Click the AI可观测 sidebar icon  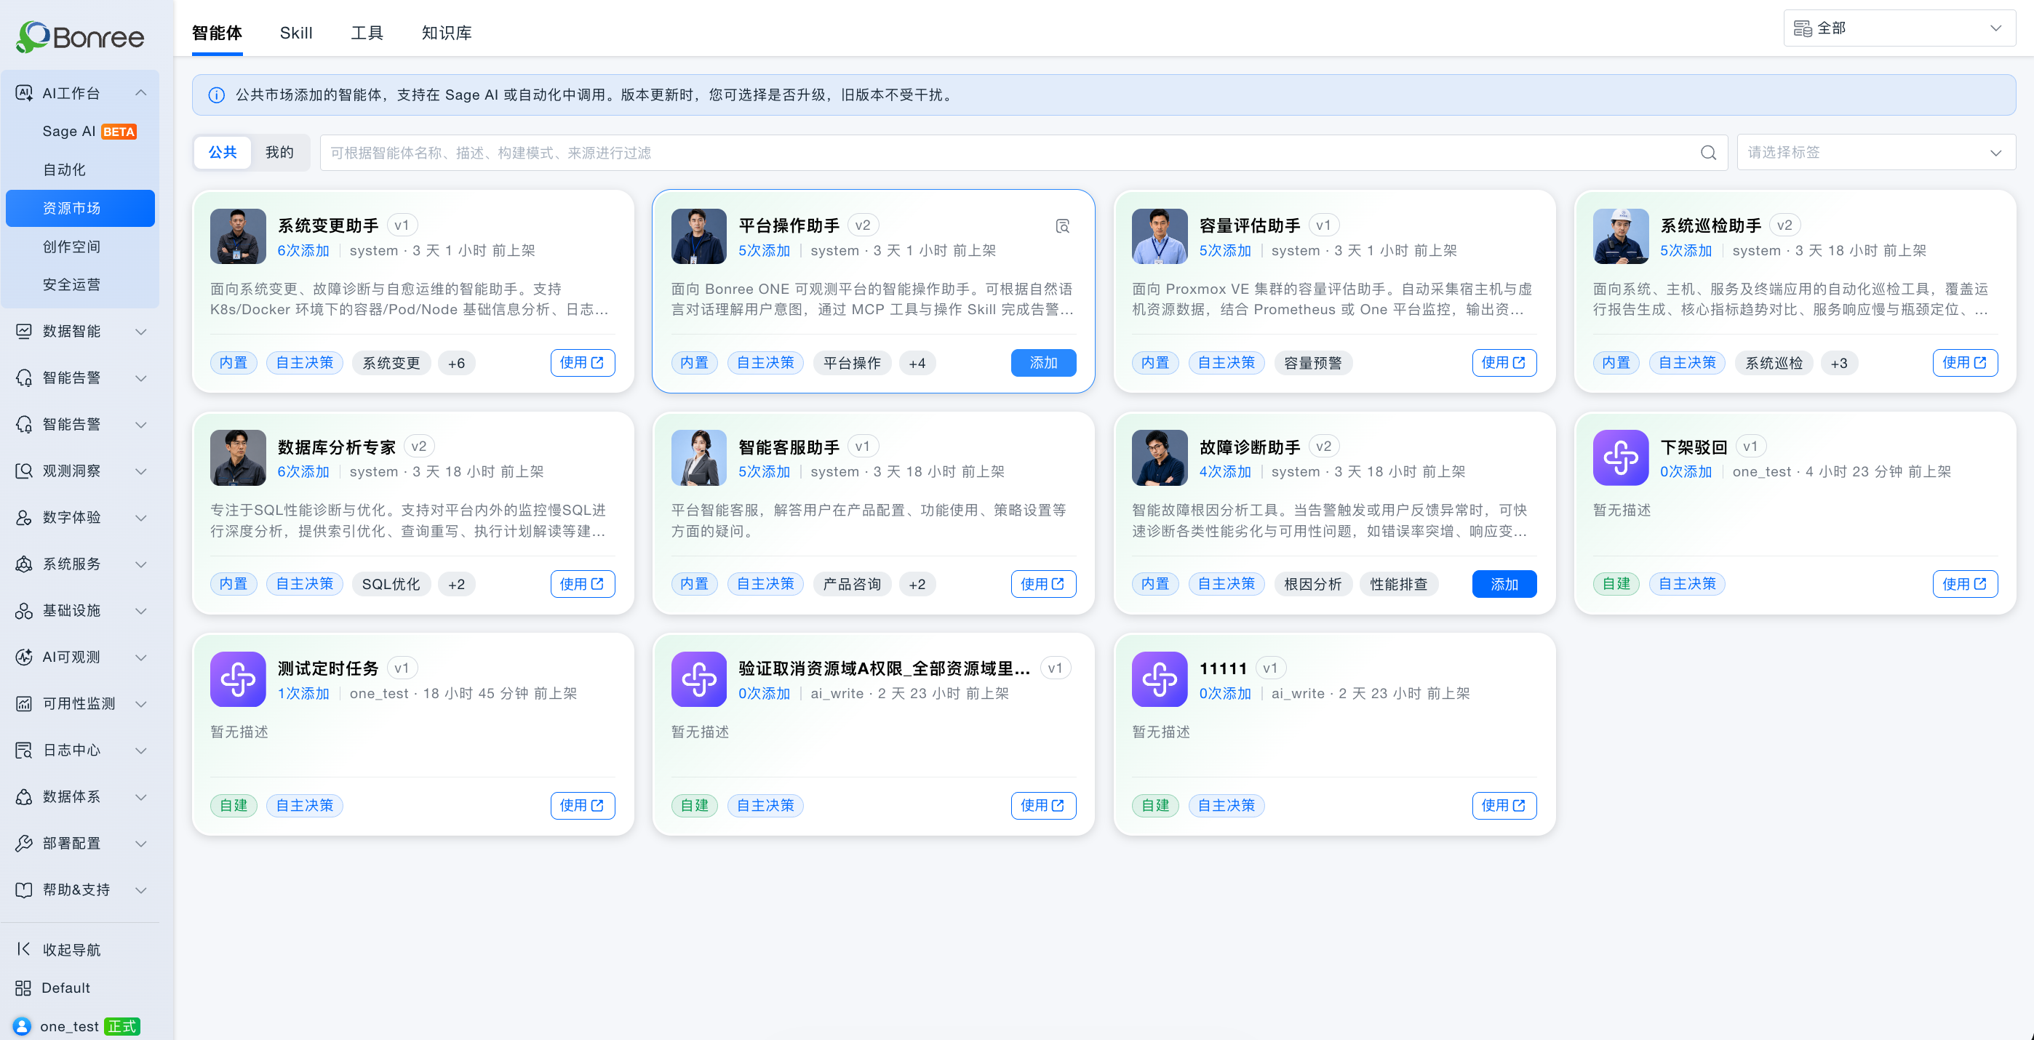[24, 657]
